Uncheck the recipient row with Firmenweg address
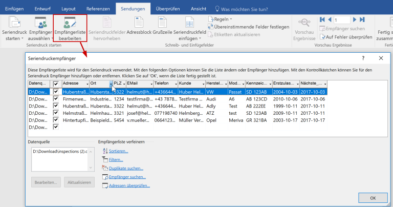 (x=56, y=98)
